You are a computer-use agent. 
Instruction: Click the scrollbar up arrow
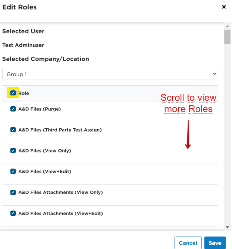pyautogui.click(x=227, y=26)
